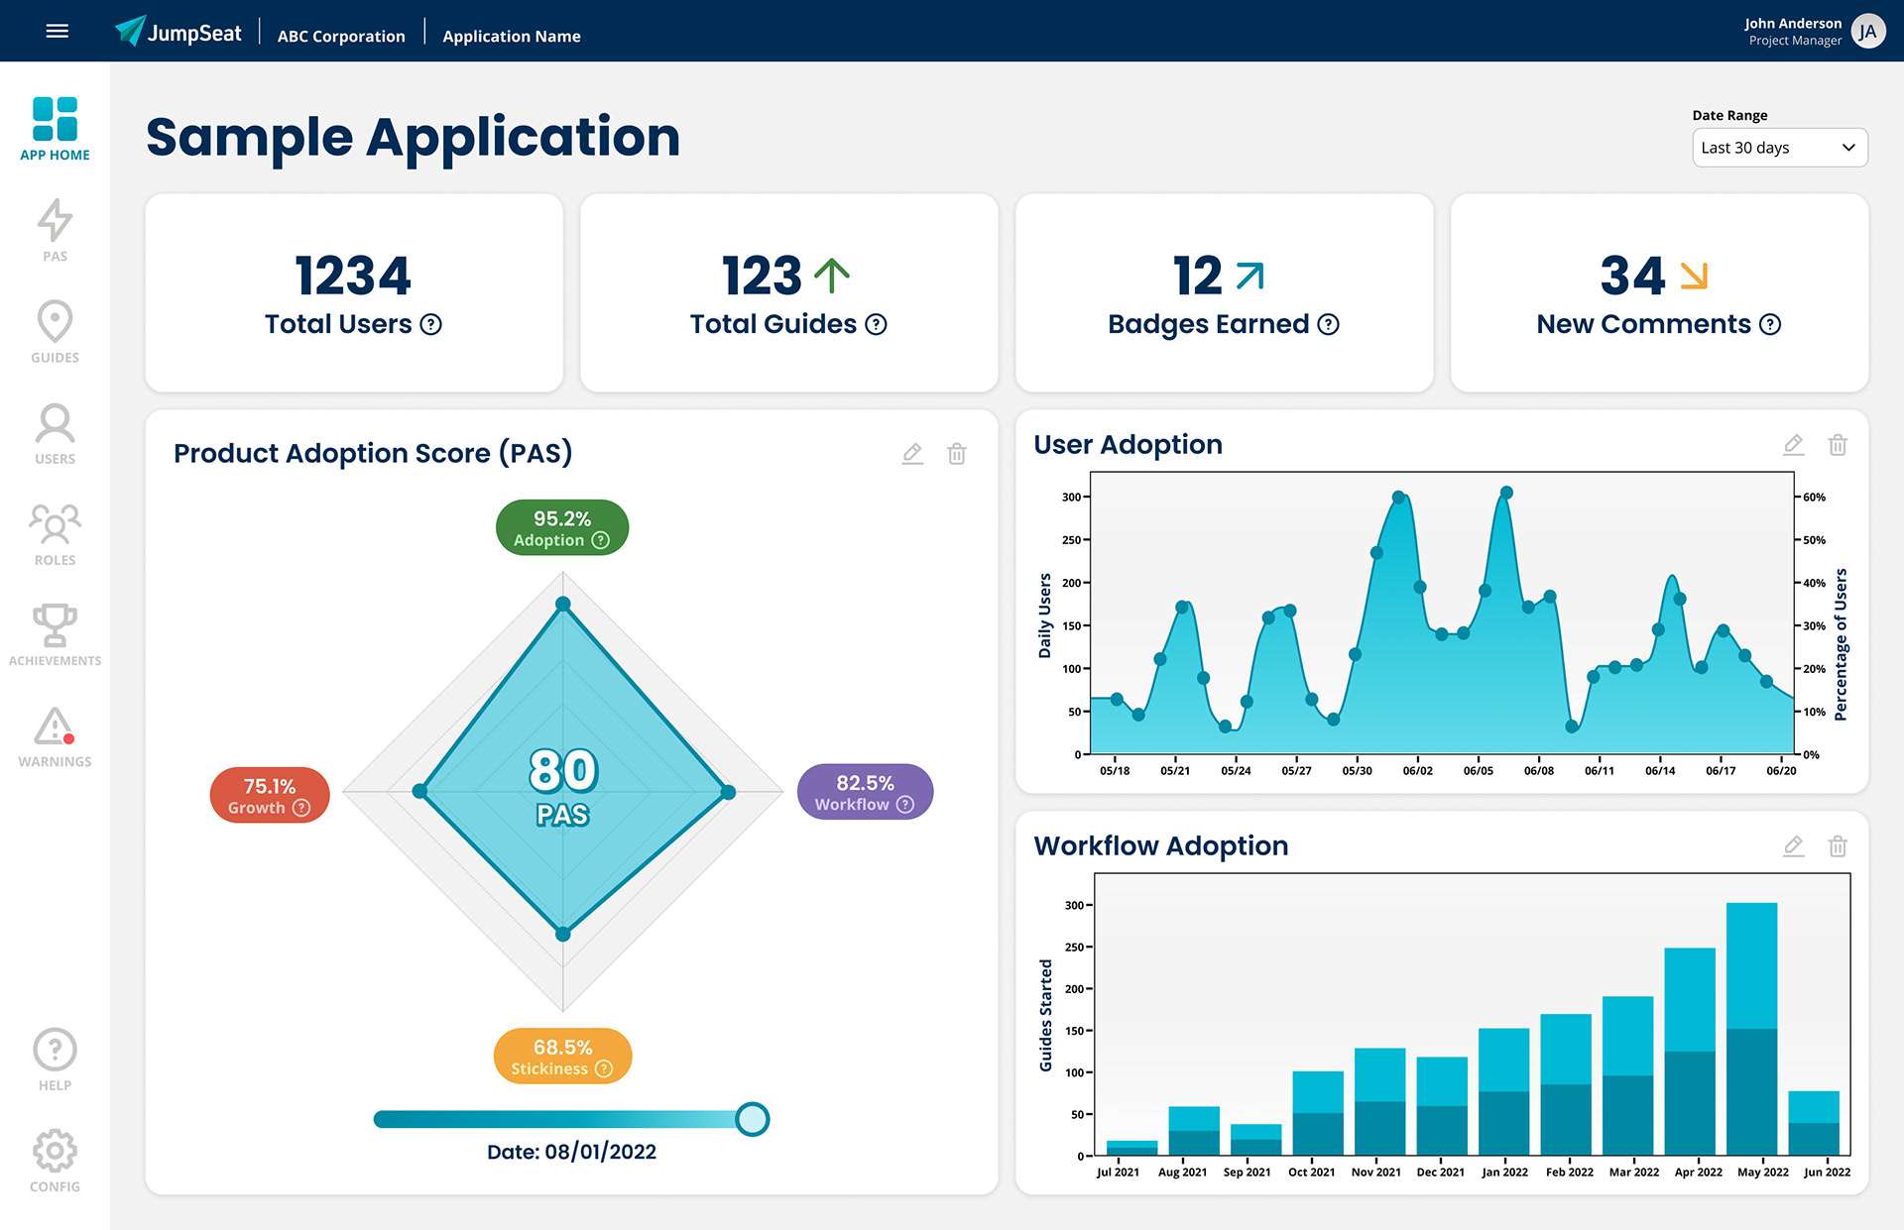Click the Total Users help question mark
Image resolution: width=1904 pixels, height=1230 pixels.
pos(431,324)
